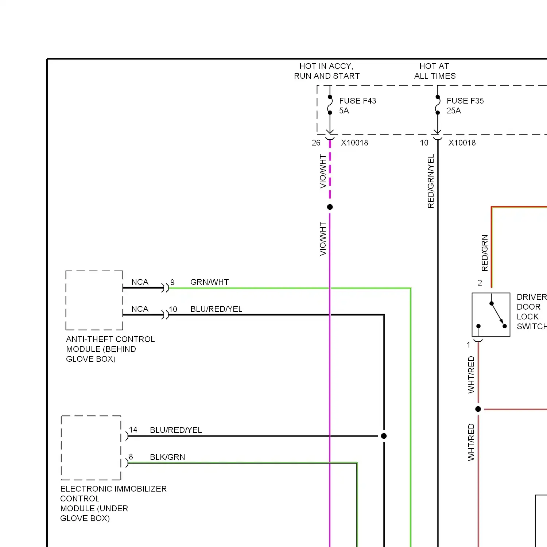Screen dimensions: 547x547
Task: Select the BLK/GRN wire label
Action: 167,457
